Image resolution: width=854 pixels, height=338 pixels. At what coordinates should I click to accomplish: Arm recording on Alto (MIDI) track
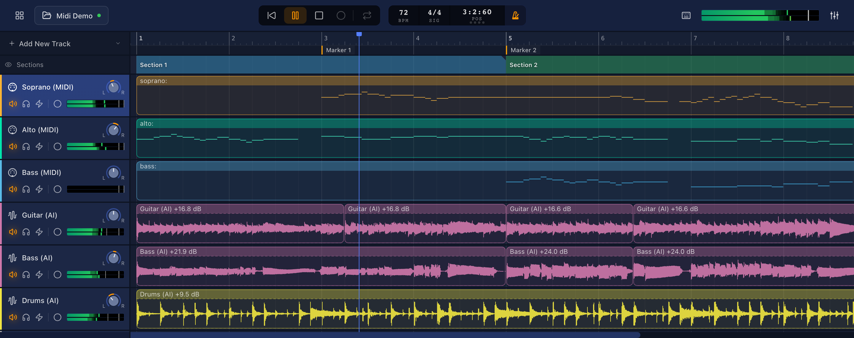tap(57, 146)
